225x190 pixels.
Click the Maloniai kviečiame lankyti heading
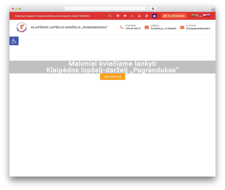[x=112, y=64]
